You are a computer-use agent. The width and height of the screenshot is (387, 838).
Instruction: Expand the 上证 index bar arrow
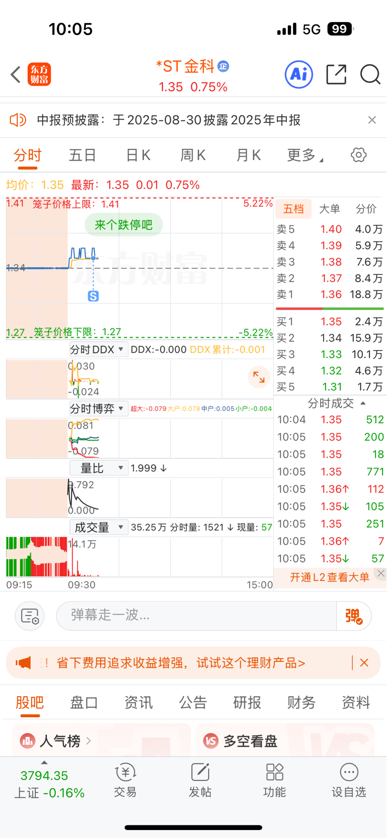pos(44,763)
